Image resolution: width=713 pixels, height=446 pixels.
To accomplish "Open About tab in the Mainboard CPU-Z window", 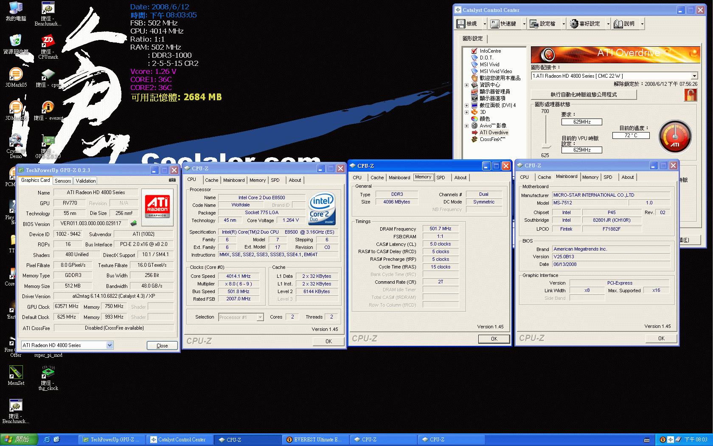I will (x=628, y=177).
